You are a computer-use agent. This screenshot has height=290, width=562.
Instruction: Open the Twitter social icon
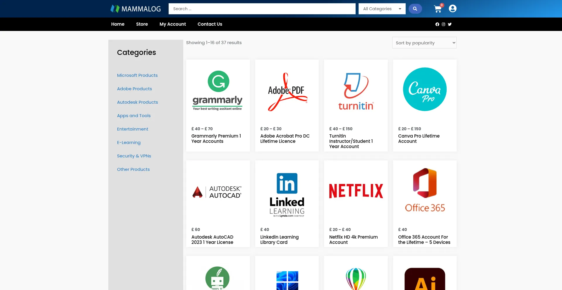pyautogui.click(x=450, y=24)
